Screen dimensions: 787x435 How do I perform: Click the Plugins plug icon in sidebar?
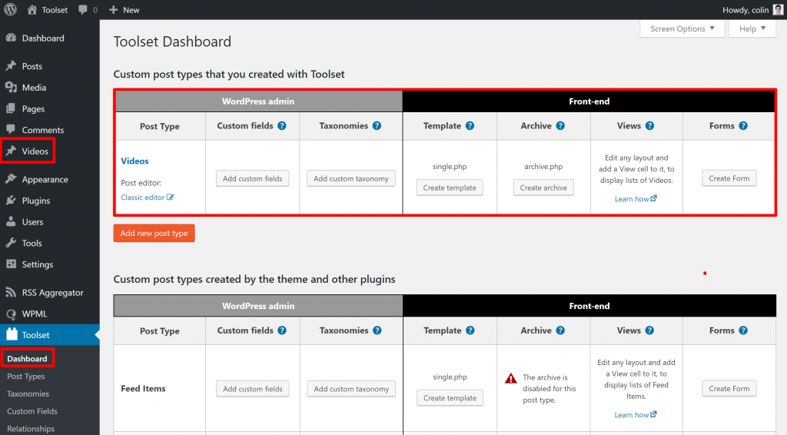coord(11,200)
